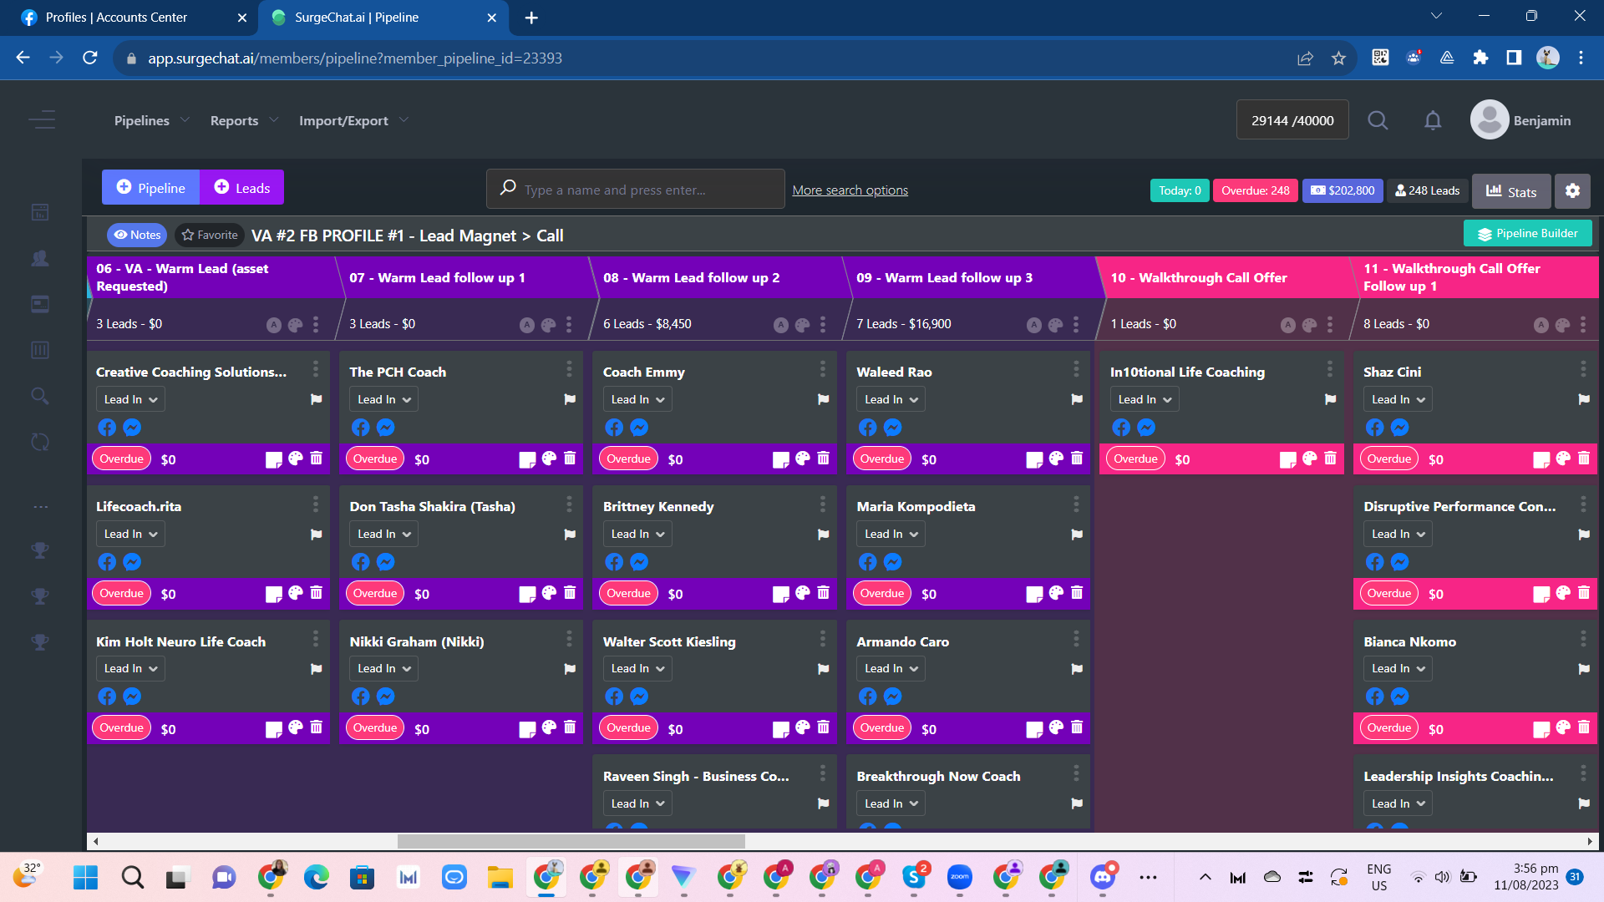1604x902 pixels.
Task: Click More search options link
Action: (x=850, y=190)
